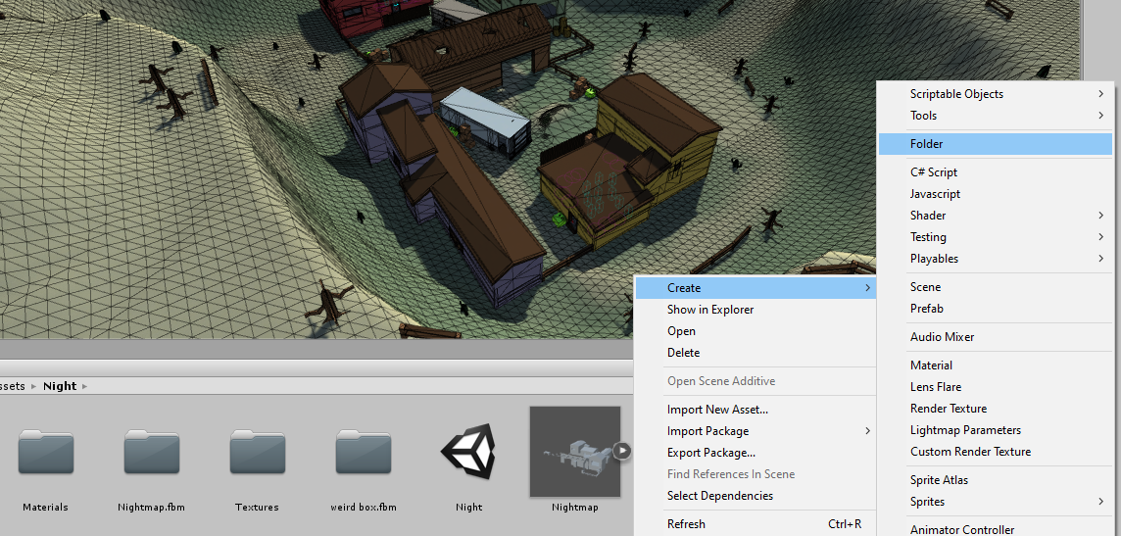Screen dimensions: 1121x536
Task: Create a new C# Script
Action: pyautogui.click(x=996, y=172)
